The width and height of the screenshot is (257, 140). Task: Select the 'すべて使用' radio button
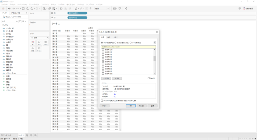click(x=131, y=43)
